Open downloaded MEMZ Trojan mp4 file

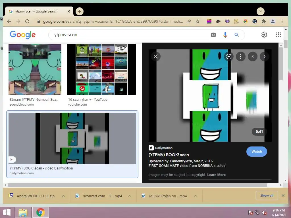click(x=165, y=196)
